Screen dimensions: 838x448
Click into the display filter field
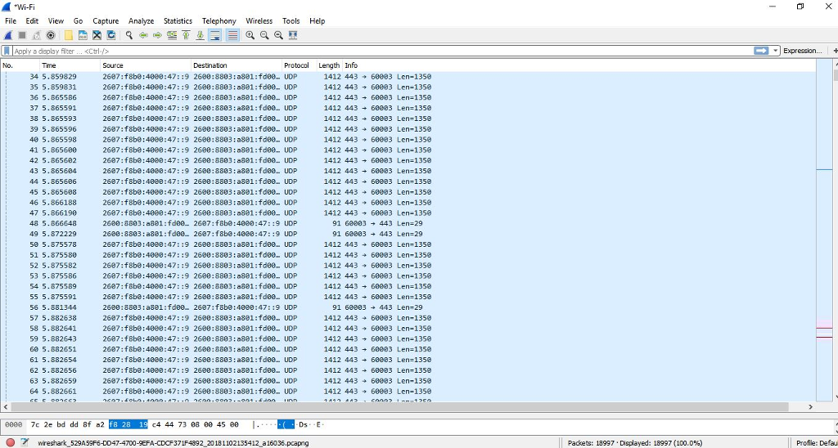coord(381,52)
